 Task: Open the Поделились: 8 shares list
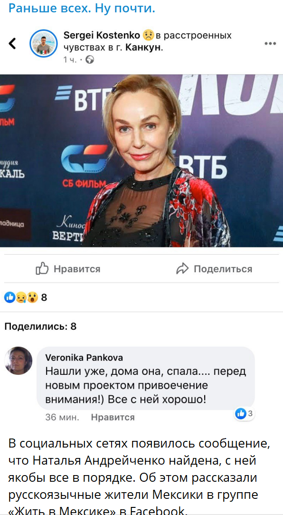(x=40, y=326)
